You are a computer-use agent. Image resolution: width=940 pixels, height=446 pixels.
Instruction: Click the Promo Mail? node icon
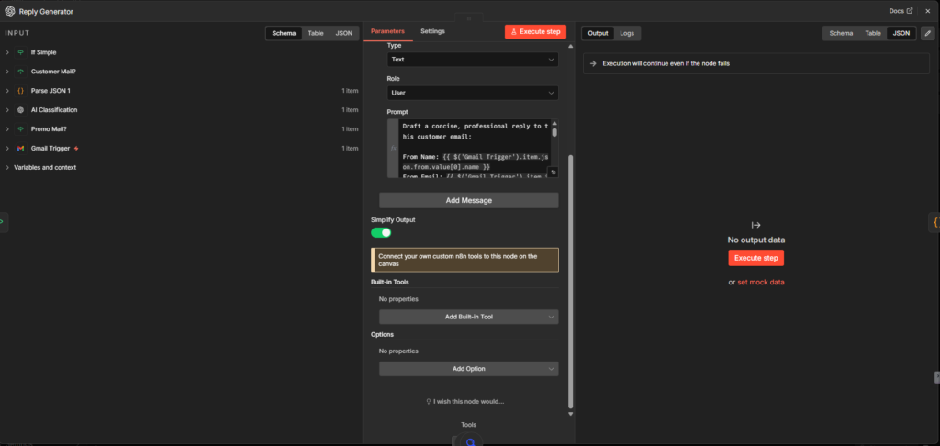20,128
